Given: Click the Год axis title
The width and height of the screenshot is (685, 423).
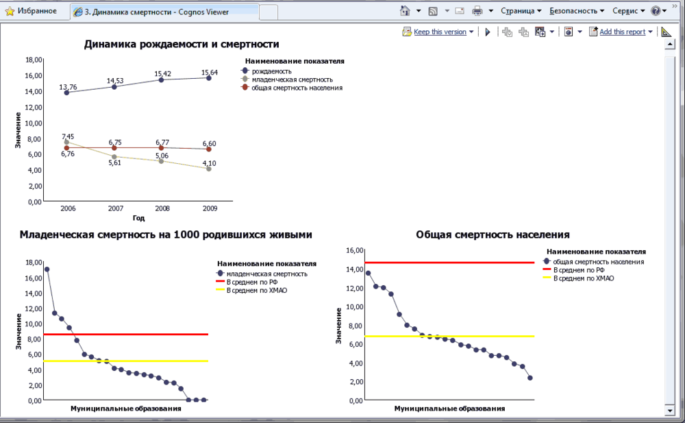Looking at the screenshot, I should pos(138,218).
